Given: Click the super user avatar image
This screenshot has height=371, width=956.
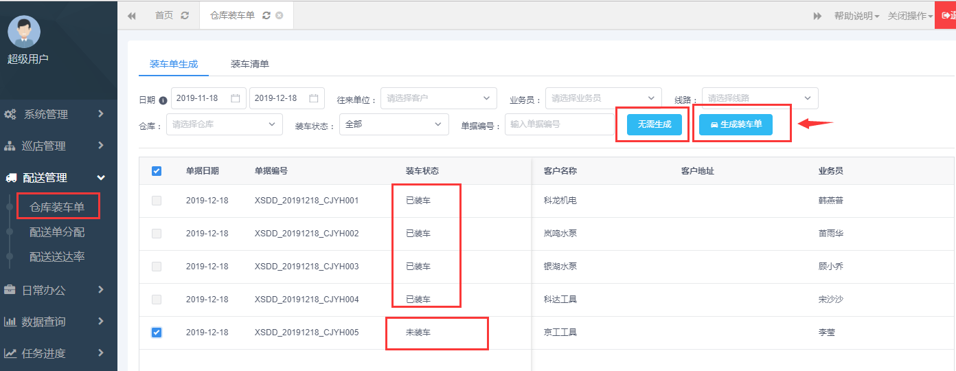Looking at the screenshot, I should [x=24, y=32].
